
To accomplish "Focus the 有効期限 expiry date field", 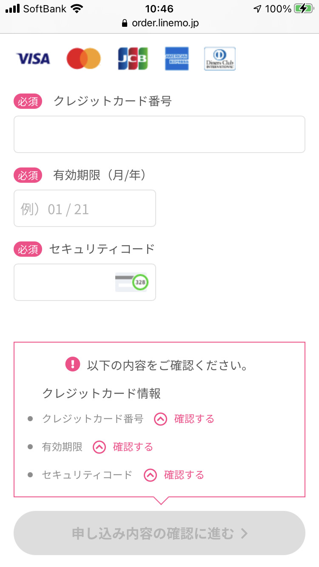I will 85,208.
